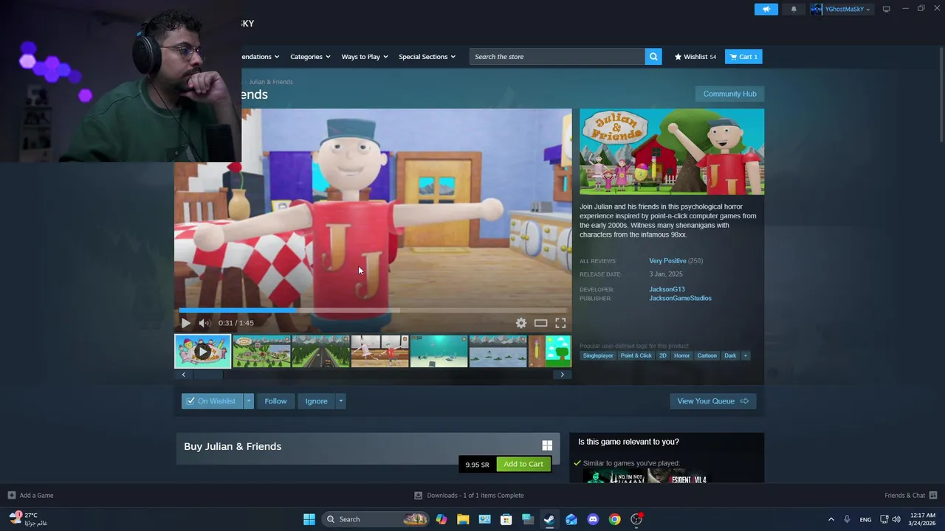Open Very Positive reviews link
Image resolution: width=945 pixels, height=531 pixels.
coord(667,261)
